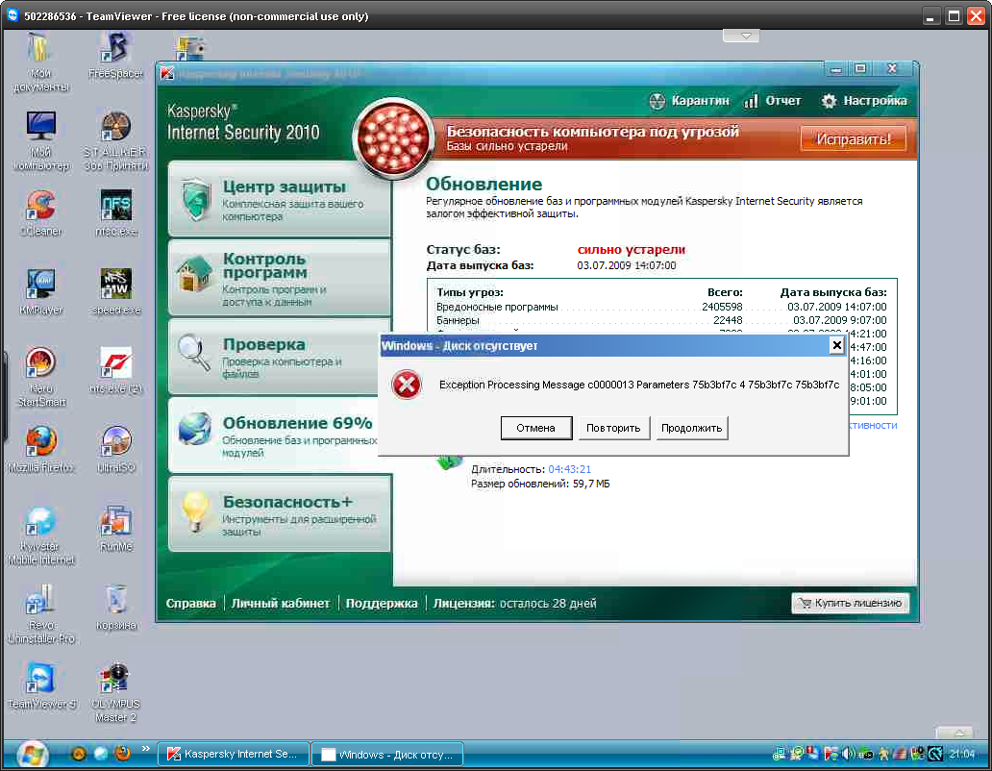Click the Лицензия license link
The height and width of the screenshot is (771, 992).
(x=514, y=604)
